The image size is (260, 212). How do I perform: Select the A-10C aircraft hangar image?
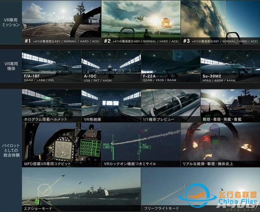111,66
